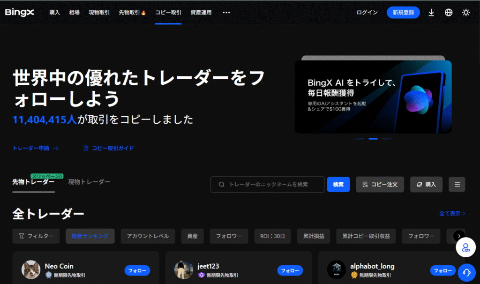Image resolution: width=480 pixels, height=284 pixels.
Task: Expand 全て表示 to view all traders
Action: 452,214
